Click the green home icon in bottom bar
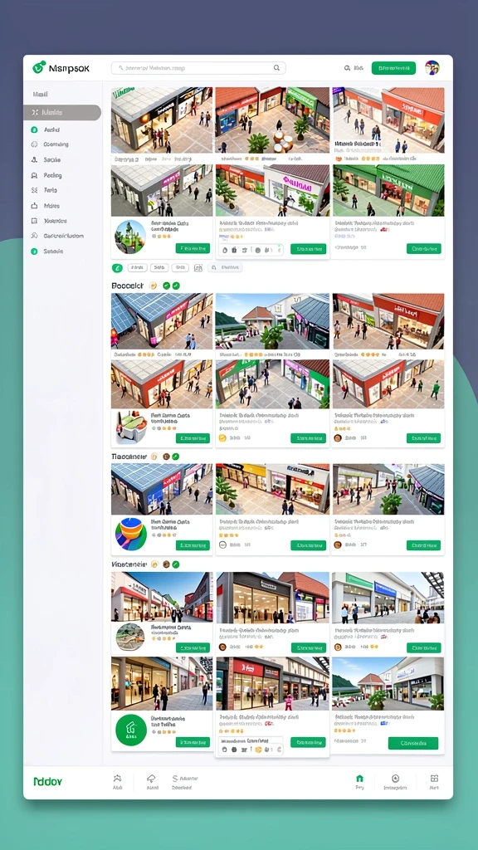This screenshot has height=850, width=478. tap(359, 779)
